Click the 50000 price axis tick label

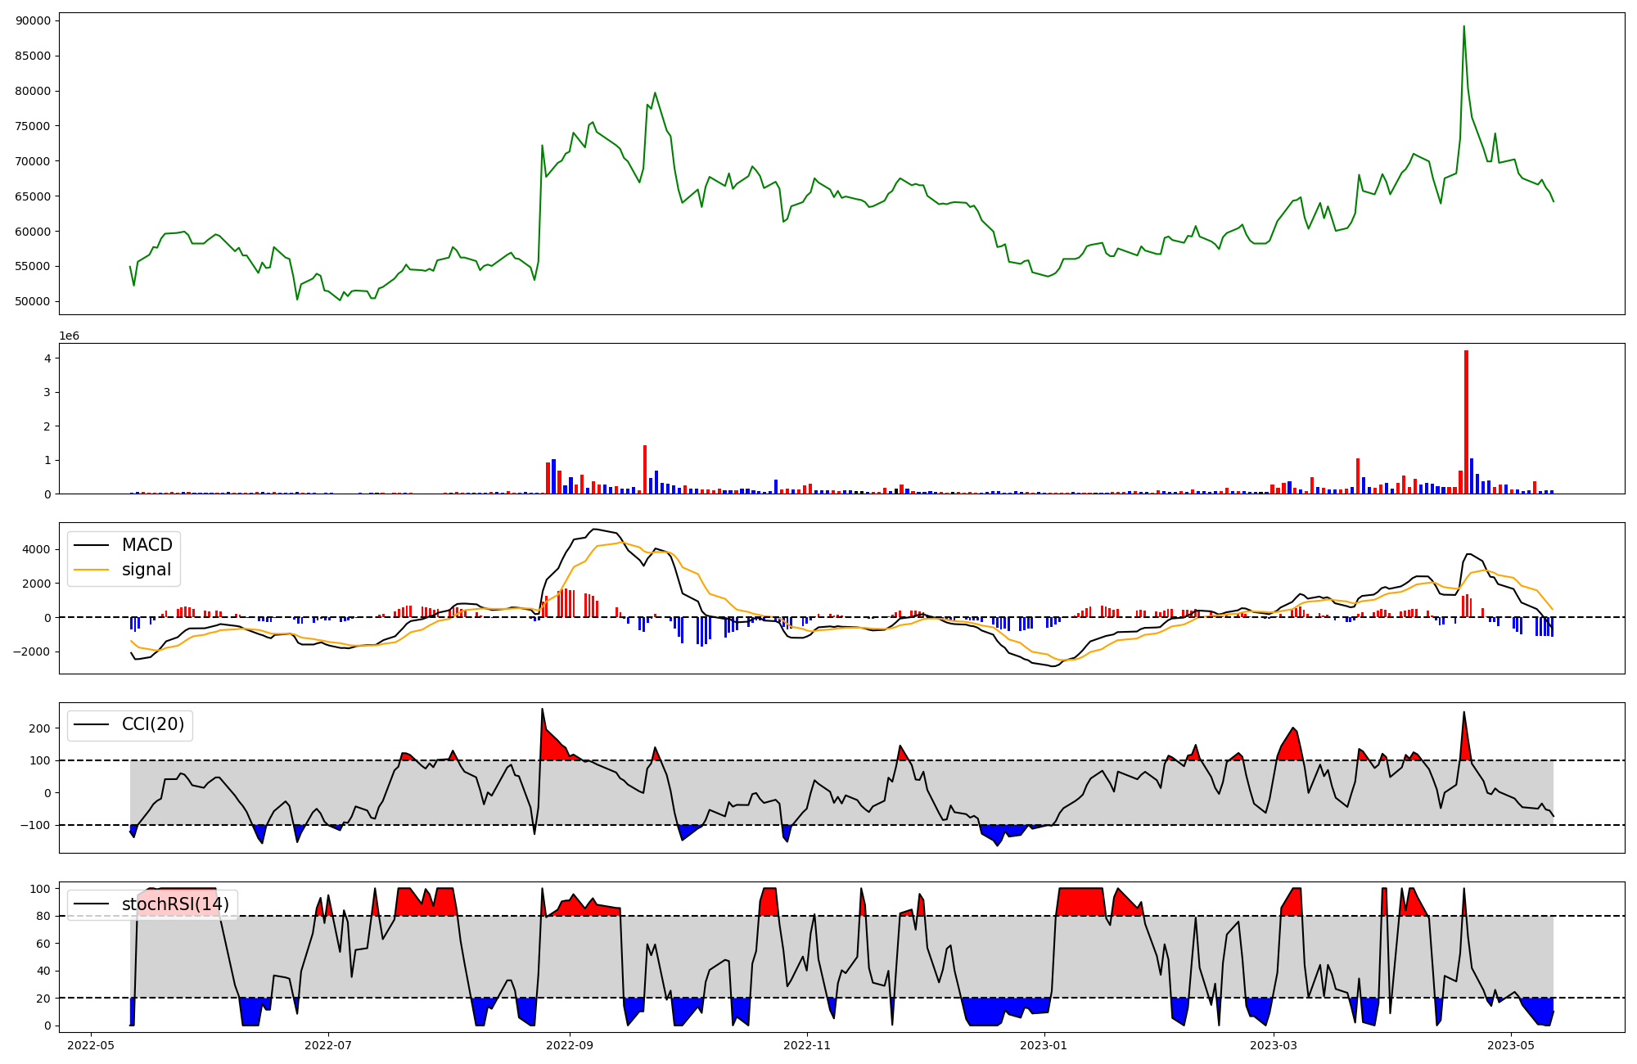point(33,301)
